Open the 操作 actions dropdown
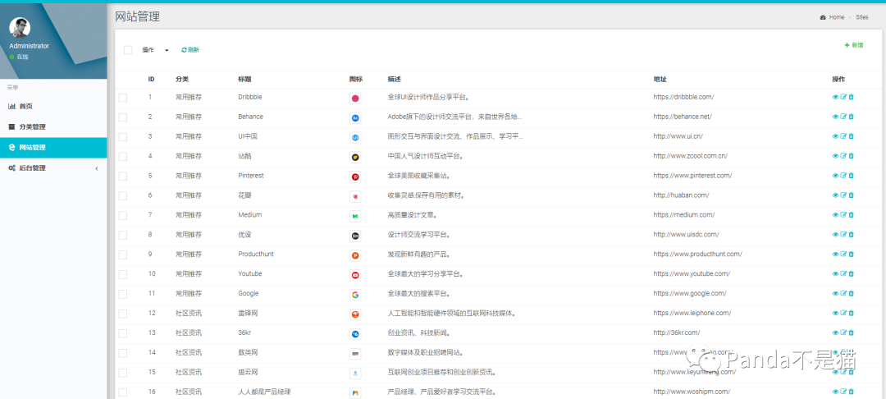This screenshot has height=399, width=886. tap(155, 50)
